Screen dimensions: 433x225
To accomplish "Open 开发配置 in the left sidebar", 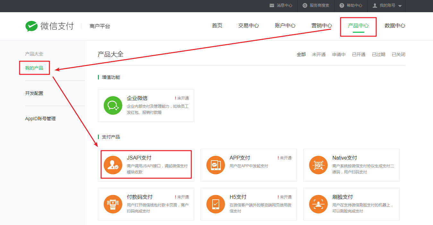I will pos(34,93).
